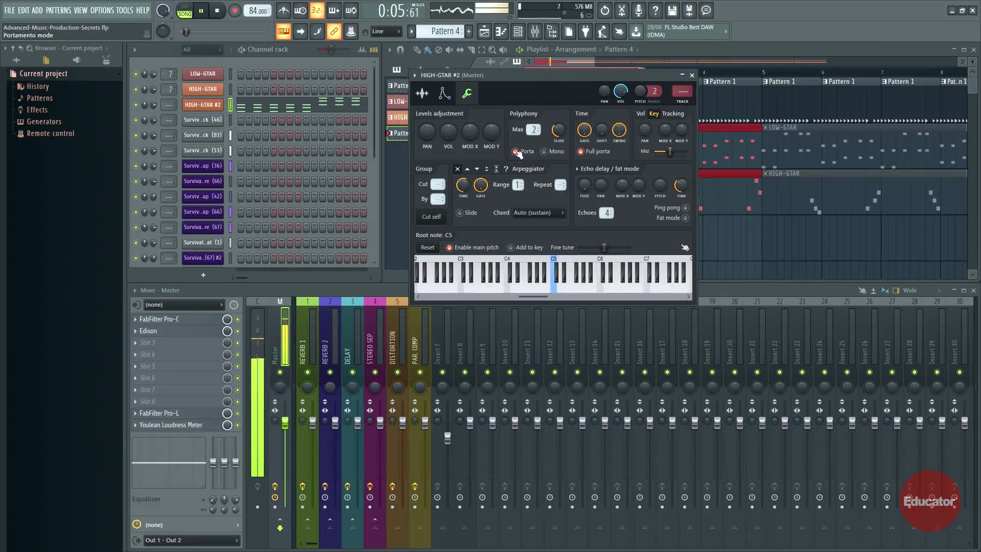Open the mixer view toolbar icon
The width and height of the screenshot is (981, 552).
coord(535,32)
